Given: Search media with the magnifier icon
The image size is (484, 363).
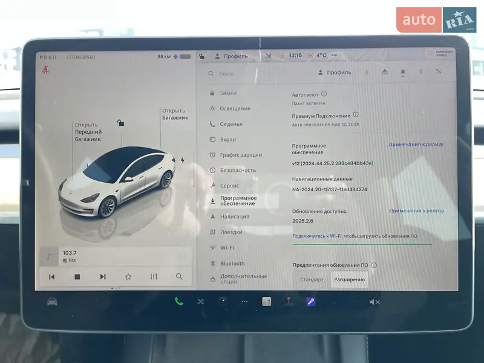Looking at the screenshot, I should (179, 276).
